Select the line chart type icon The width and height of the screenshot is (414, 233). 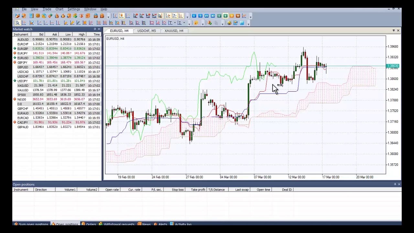coord(128,16)
